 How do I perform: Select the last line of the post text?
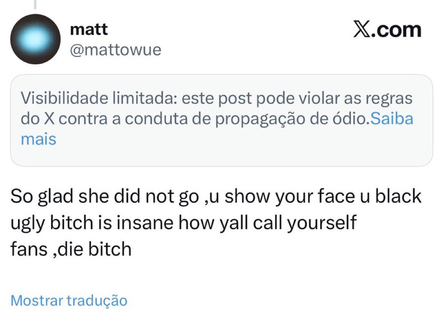click(71, 249)
